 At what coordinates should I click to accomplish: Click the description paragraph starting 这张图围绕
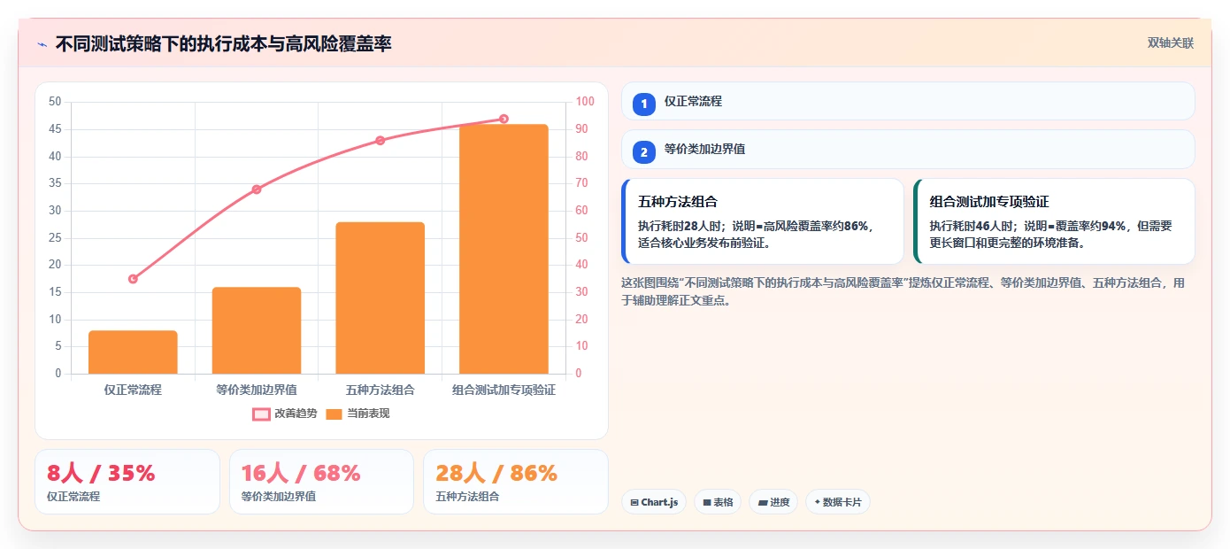point(903,291)
